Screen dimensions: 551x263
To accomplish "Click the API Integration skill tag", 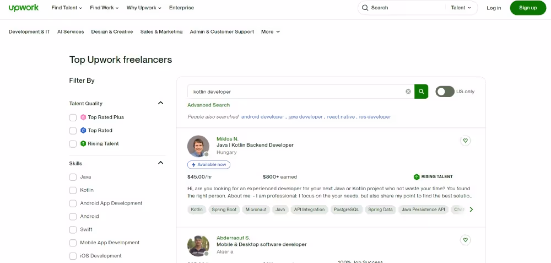I will [x=309, y=210].
